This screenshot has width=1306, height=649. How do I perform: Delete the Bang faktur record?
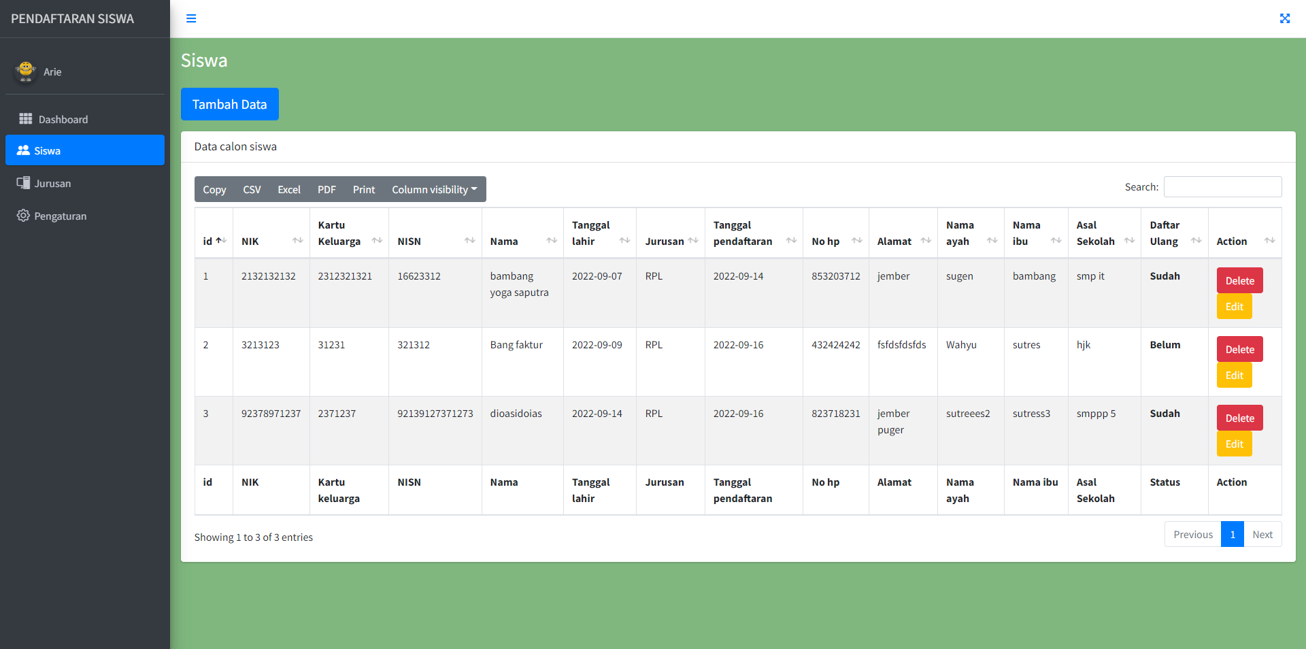[1239, 348]
